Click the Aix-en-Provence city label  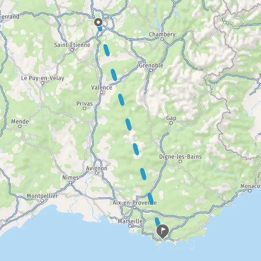pos(135,203)
